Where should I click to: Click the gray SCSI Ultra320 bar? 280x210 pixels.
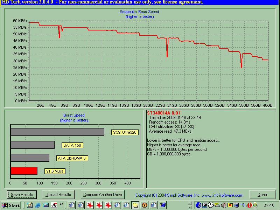tap(57, 132)
